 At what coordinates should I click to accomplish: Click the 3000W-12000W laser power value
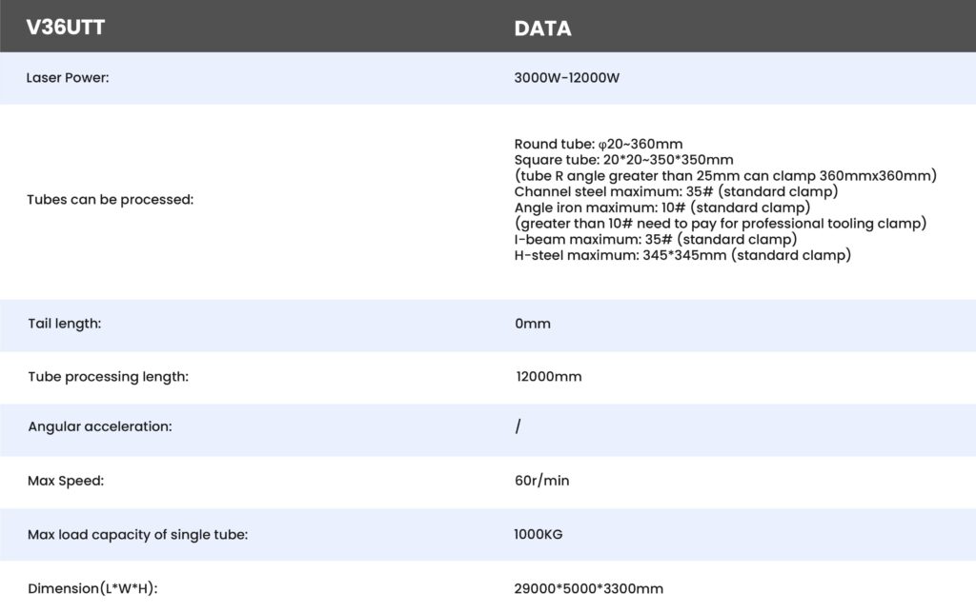(x=567, y=78)
